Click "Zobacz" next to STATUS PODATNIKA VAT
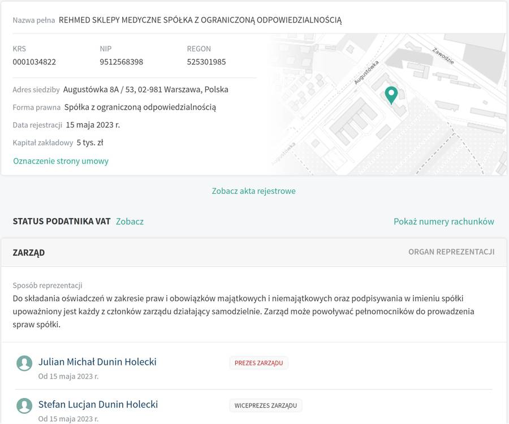 [130, 221]
